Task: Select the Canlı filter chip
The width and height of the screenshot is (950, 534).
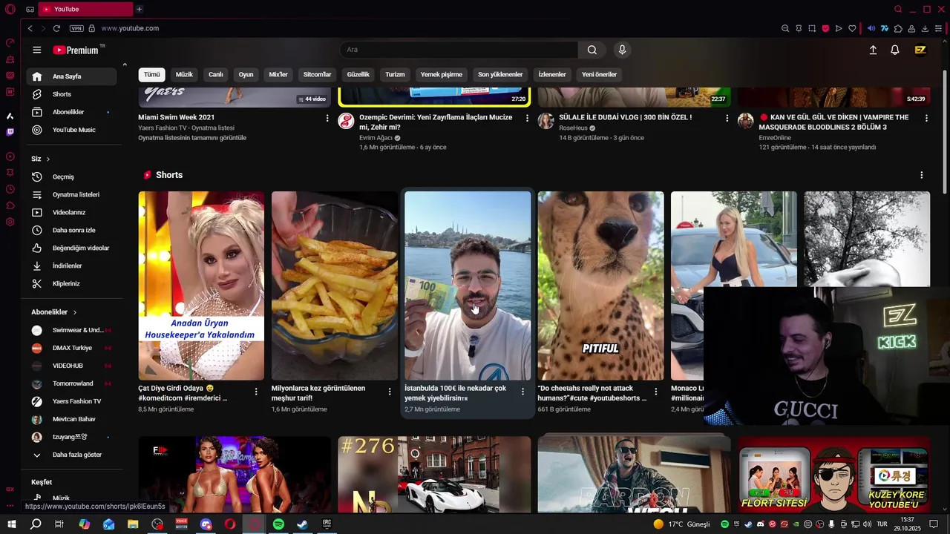Action: (x=216, y=74)
